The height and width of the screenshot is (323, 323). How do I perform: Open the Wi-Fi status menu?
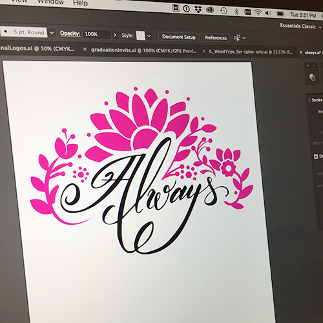258,12
